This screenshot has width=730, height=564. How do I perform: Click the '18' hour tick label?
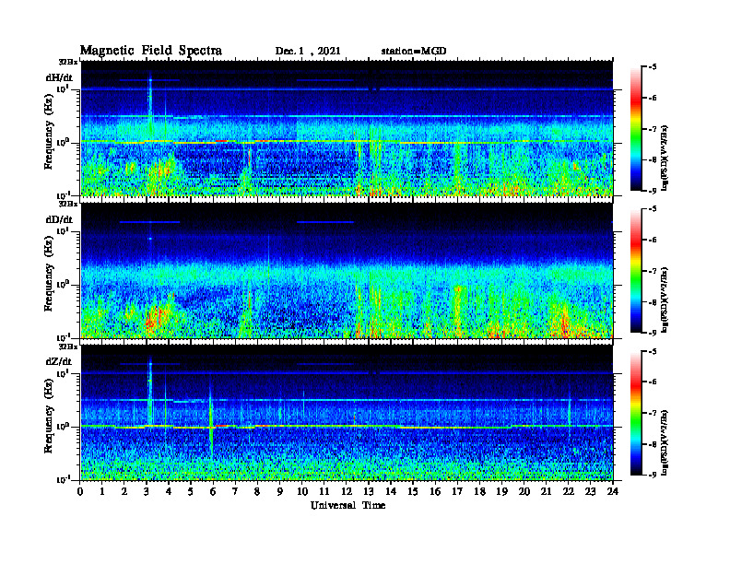[x=479, y=492]
